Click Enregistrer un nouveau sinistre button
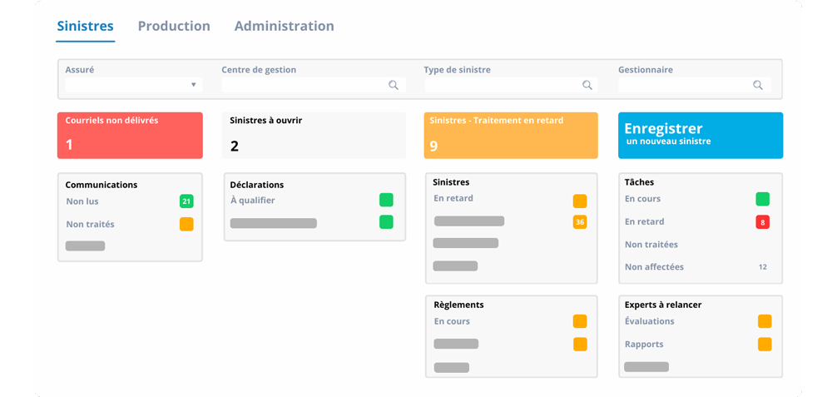The image size is (832, 397). tap(701, 136)
